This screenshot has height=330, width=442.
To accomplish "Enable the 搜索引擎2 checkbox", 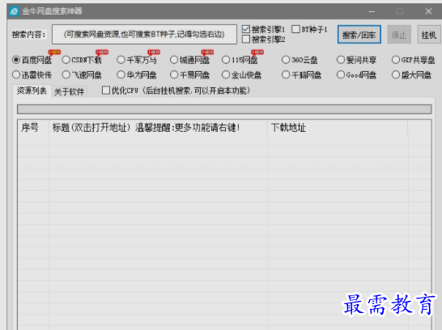I will (x=246, y=39).
